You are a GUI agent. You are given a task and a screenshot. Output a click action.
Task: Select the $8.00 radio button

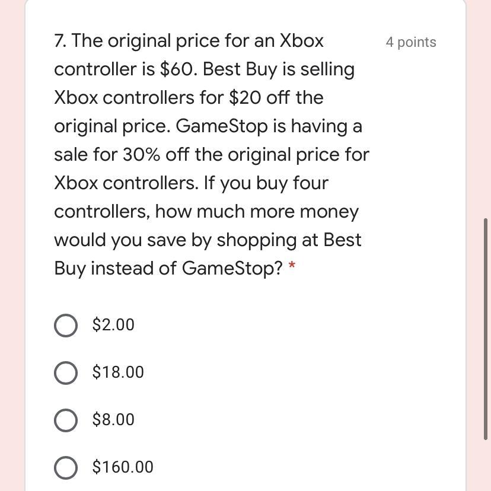tap(65, 420)
